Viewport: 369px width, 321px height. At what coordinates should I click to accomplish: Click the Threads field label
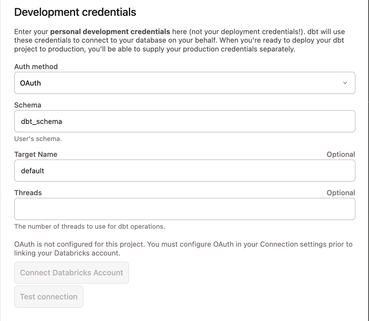coord(28,193)
